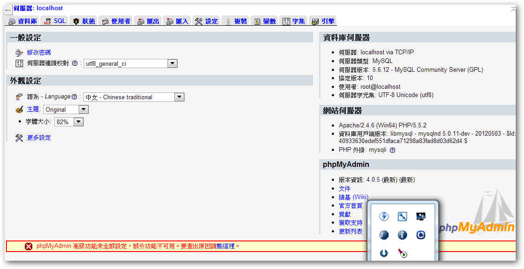
Task: Click the blue info 'i' tray icon
Action: click(402, 235)
